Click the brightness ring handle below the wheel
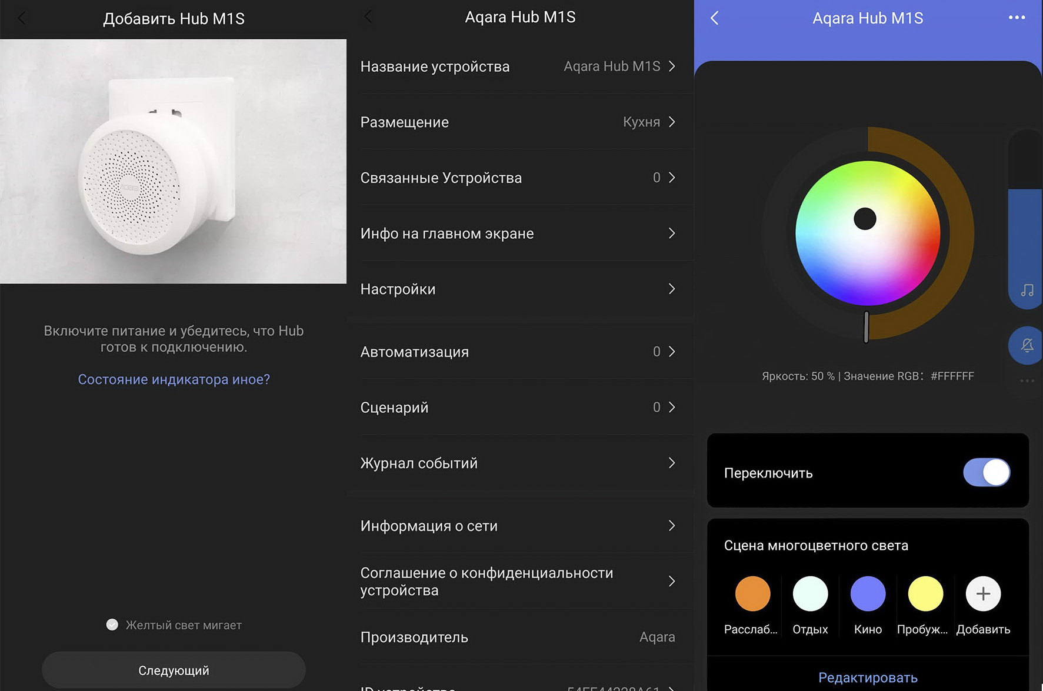Image resolution: width=1043 pixels, height=691 pixels. (x=866, y=326)
